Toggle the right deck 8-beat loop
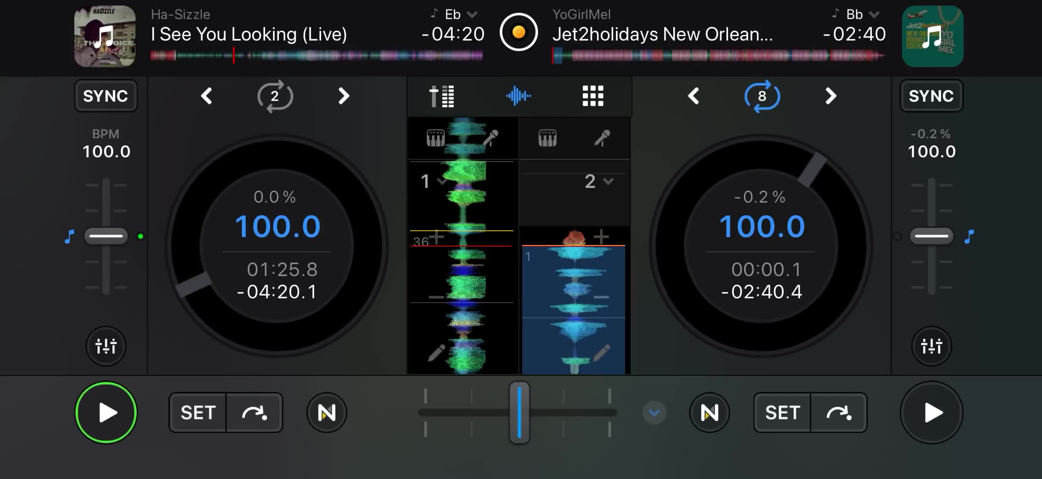The height and width of the screenshot is (479, 1042). click(x=762, y=96)
